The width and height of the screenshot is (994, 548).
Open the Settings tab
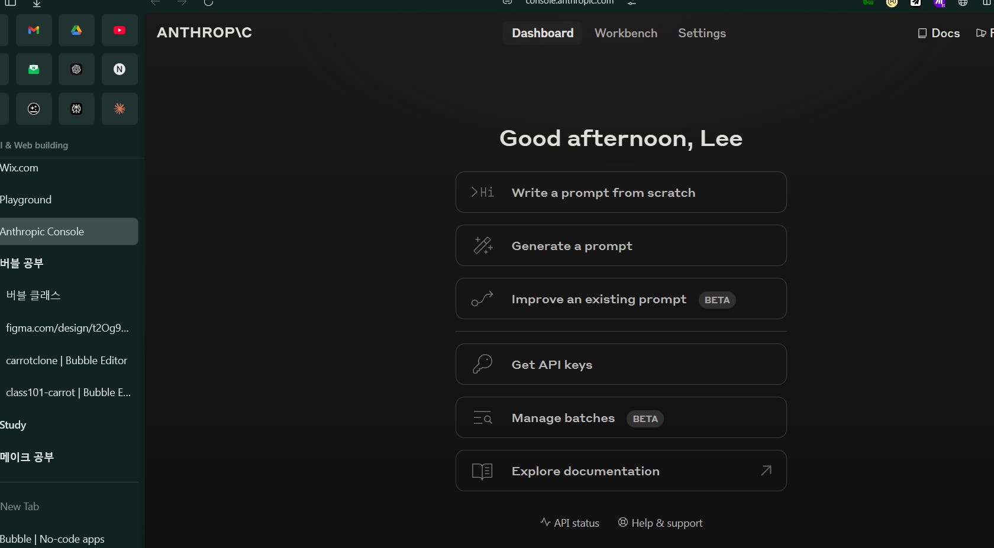702,33
